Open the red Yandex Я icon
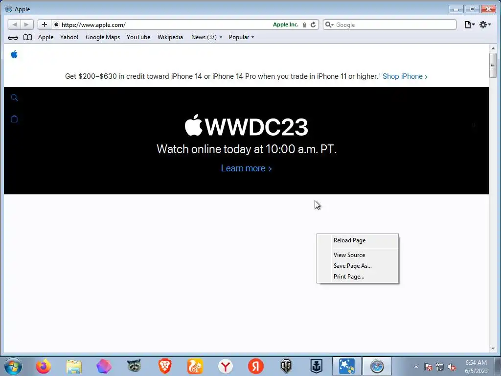Screen dimensions: 501x376 pos(255,366)
